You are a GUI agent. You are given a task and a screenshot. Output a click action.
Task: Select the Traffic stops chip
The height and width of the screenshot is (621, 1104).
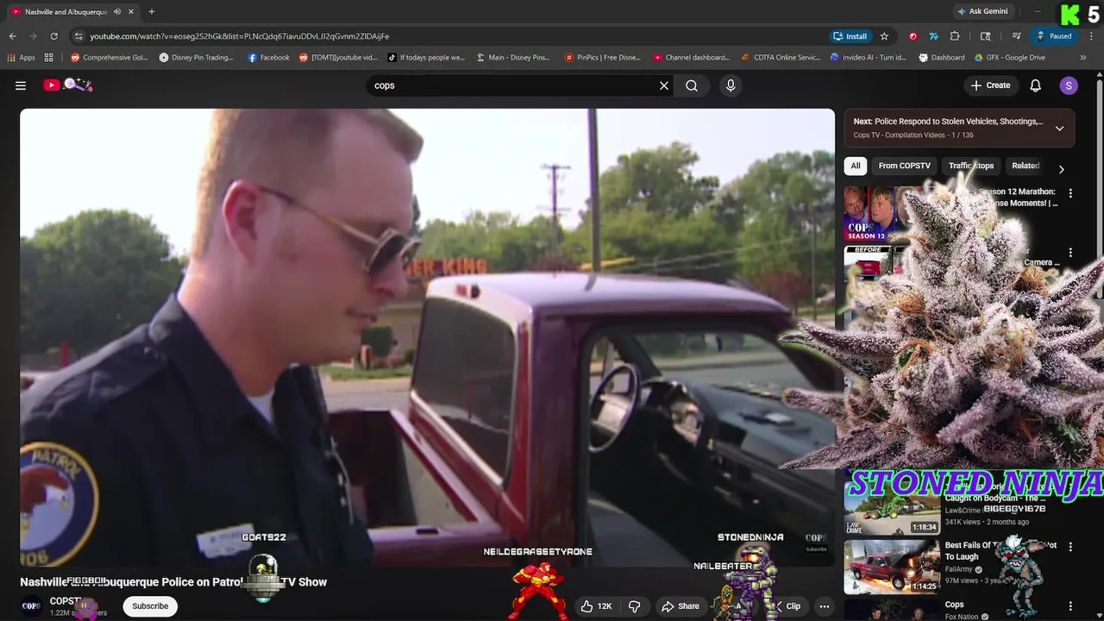tap(971, 166)
